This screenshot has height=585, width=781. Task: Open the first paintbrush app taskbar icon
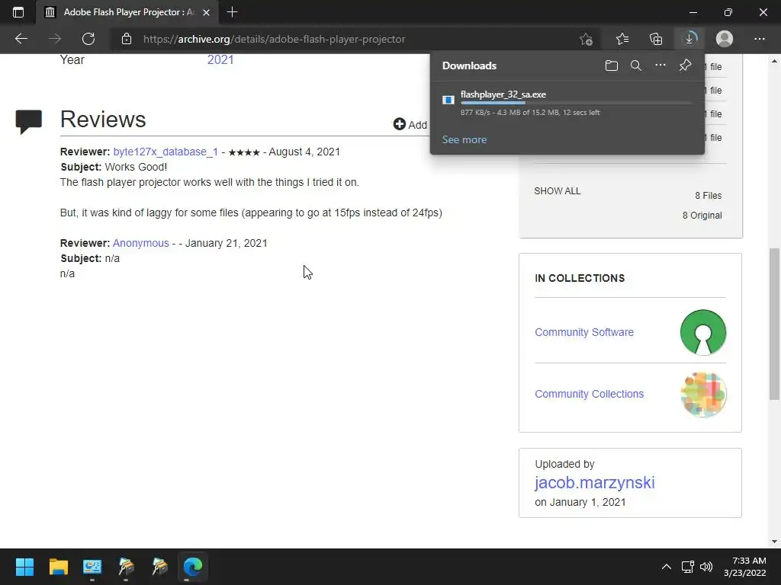[126, 567]
